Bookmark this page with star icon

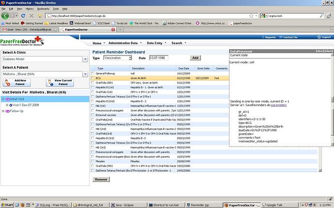coord(251,16)
